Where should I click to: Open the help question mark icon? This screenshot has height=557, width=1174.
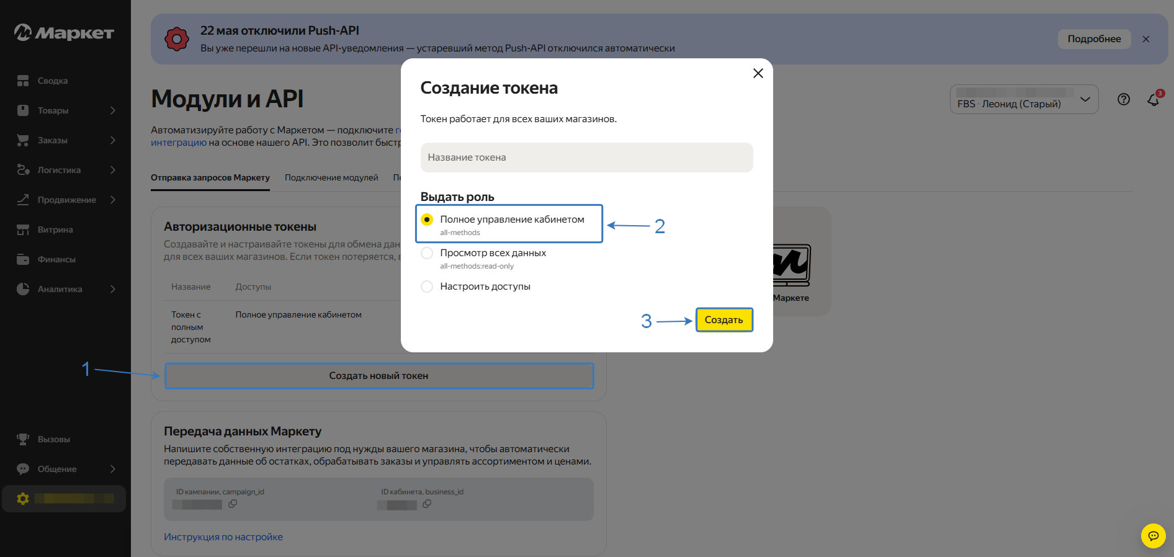(x=1124, y=99)
